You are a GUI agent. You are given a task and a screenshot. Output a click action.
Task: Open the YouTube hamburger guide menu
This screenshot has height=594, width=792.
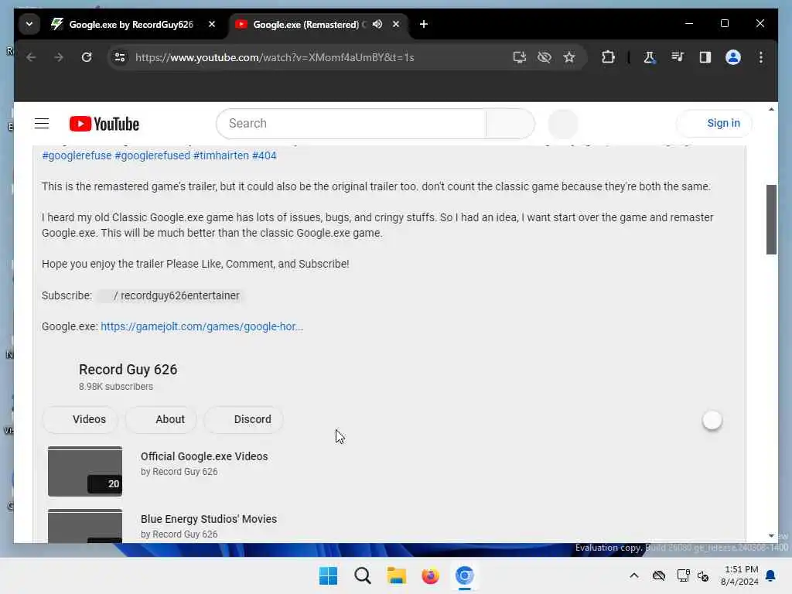point(42,124)
